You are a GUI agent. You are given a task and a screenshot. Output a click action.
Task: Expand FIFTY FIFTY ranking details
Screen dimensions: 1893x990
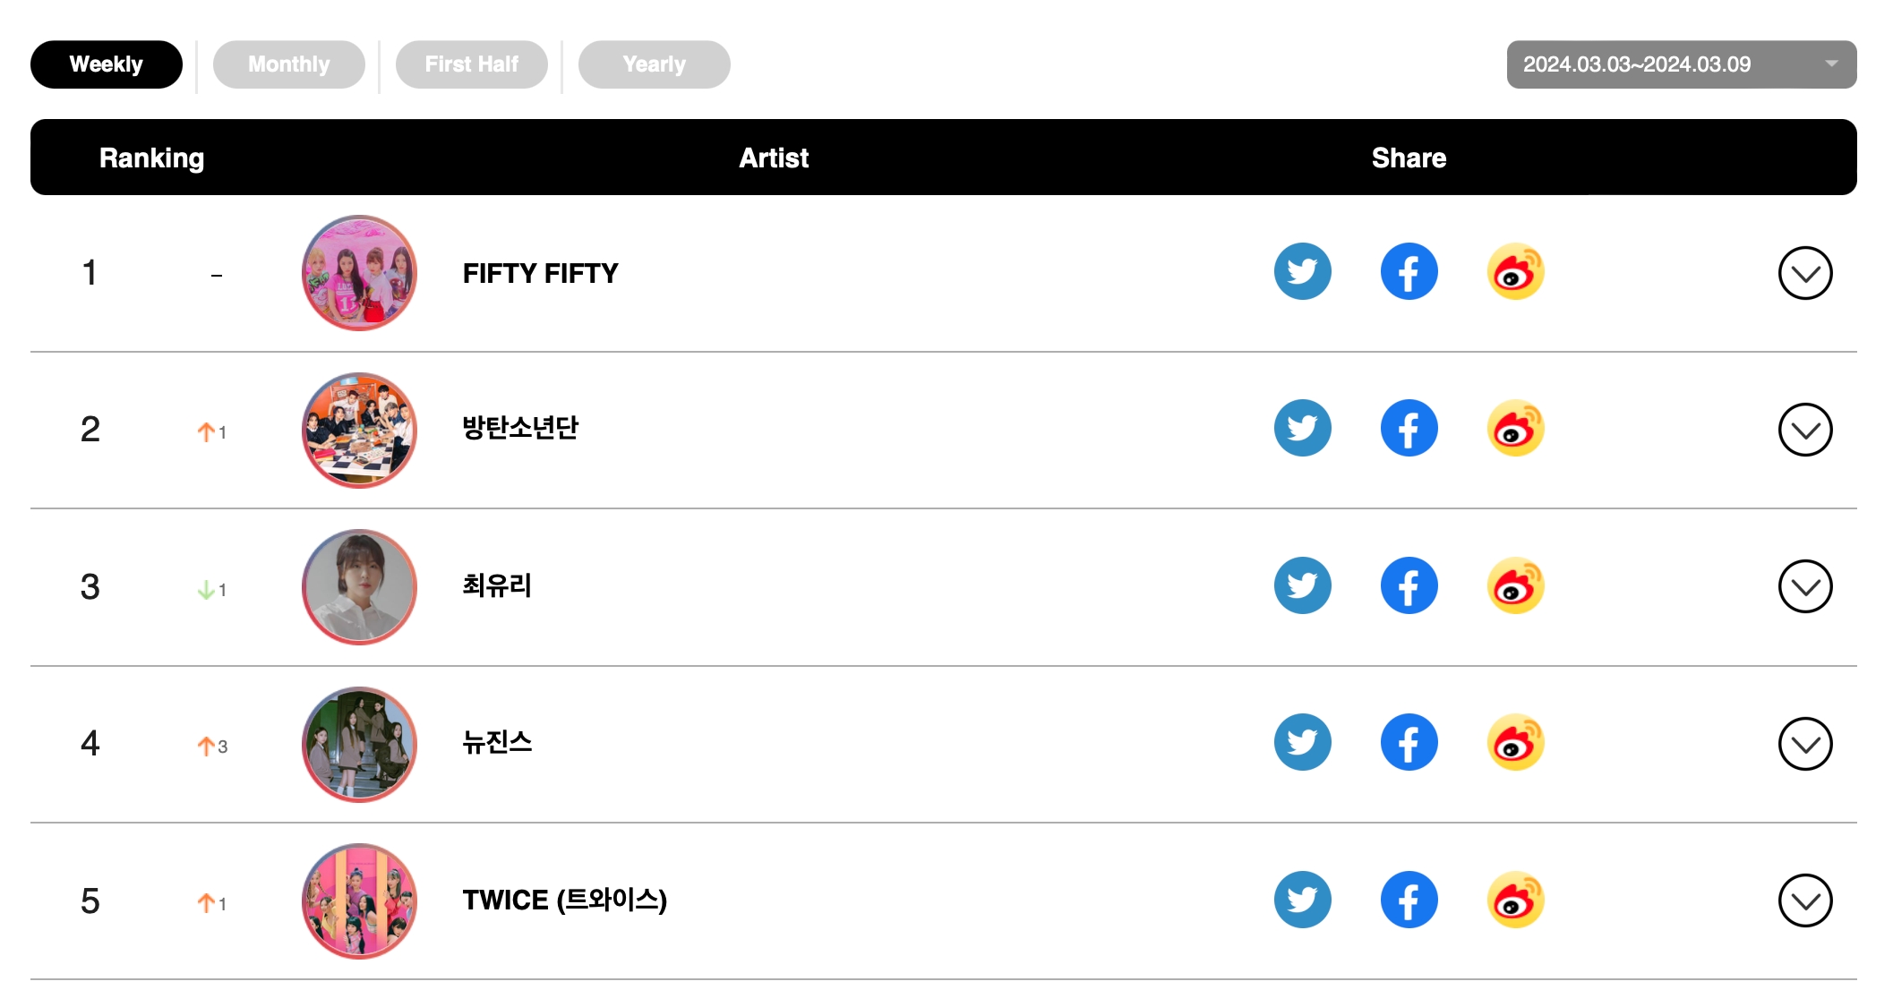(x=1804, y=273)
